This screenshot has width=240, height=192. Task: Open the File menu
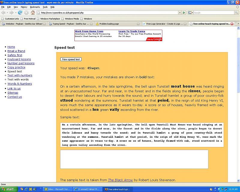[x=3, y=7]
